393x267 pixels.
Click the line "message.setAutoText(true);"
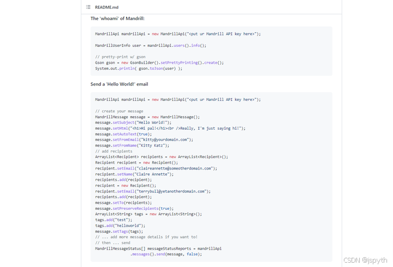(x=123, y=134)
